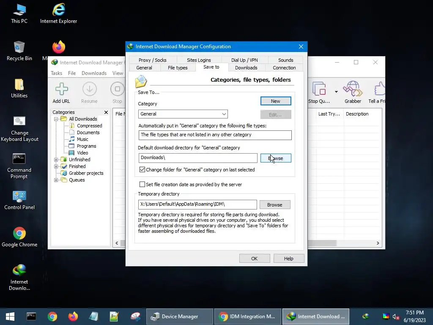Select the Recycle Bin icon
The width and height of the screenshot is (433, 325).
[x=19, y=51]
